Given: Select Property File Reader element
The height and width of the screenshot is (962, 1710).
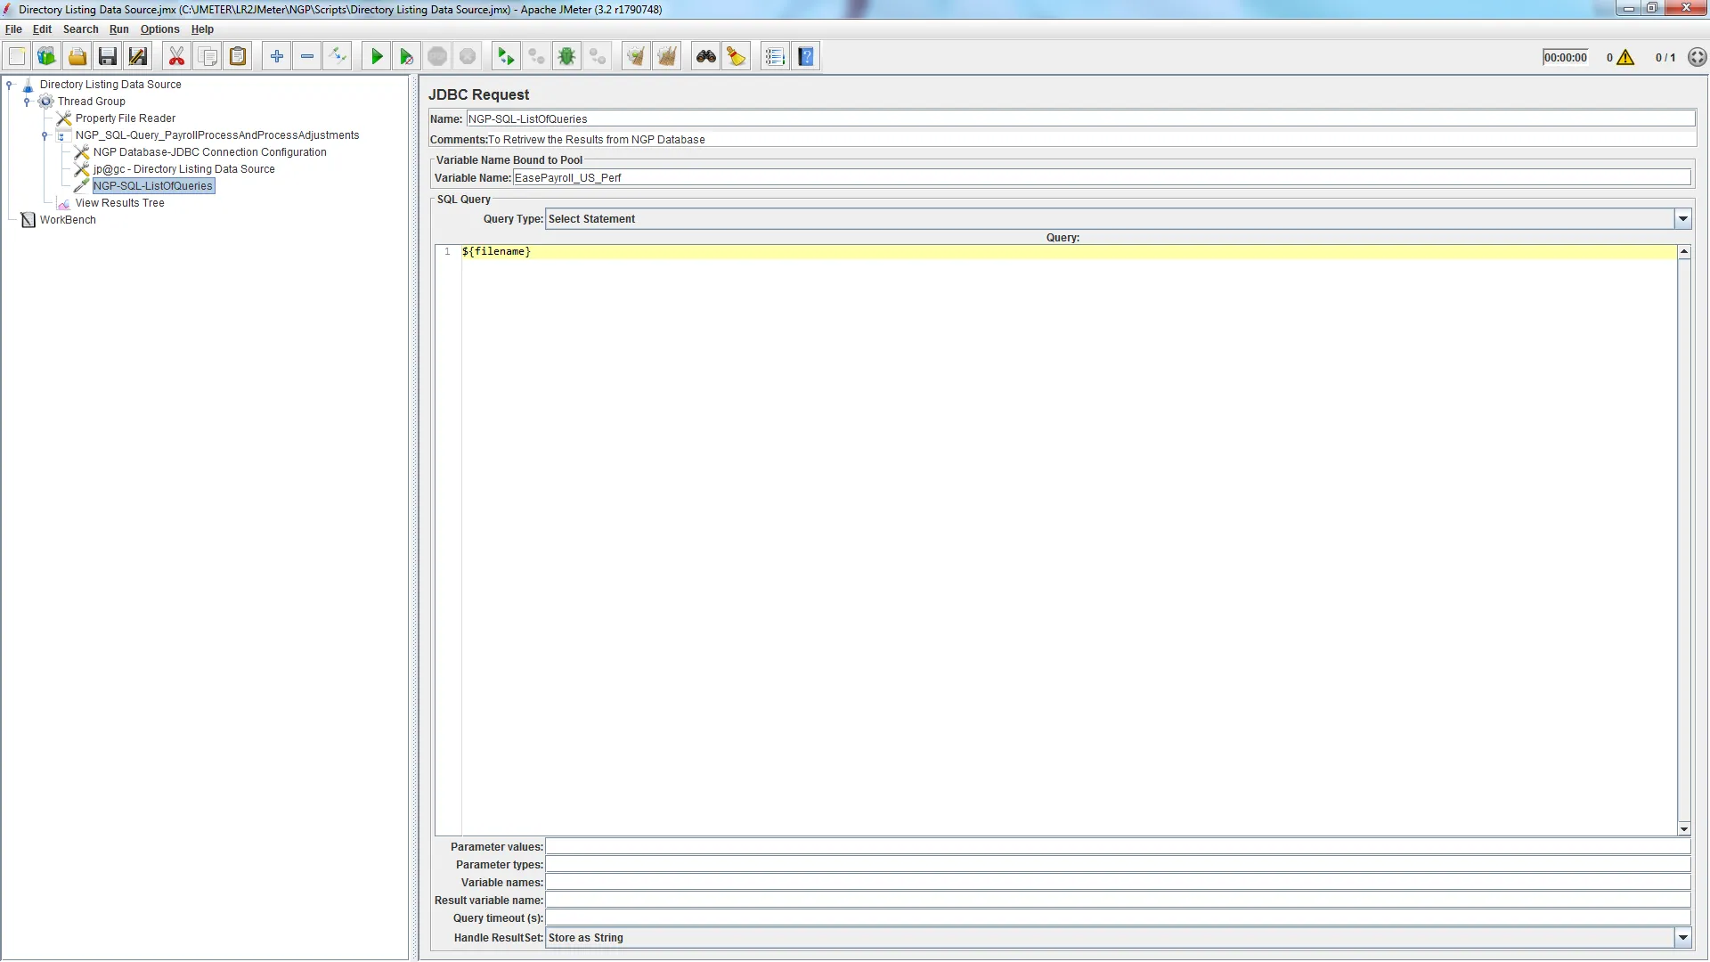Looking at the screenshot, I should [x=125, y=118].
